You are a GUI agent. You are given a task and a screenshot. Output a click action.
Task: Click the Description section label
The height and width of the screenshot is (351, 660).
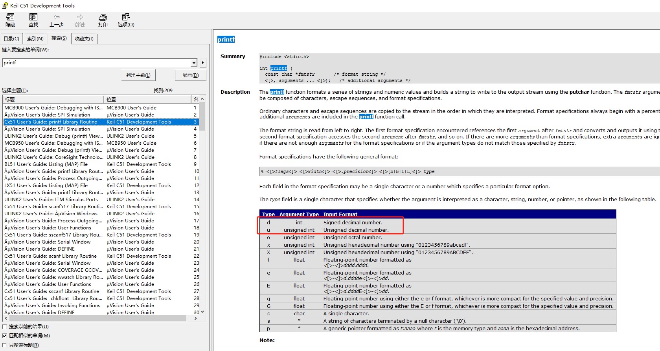click(235, 92)
